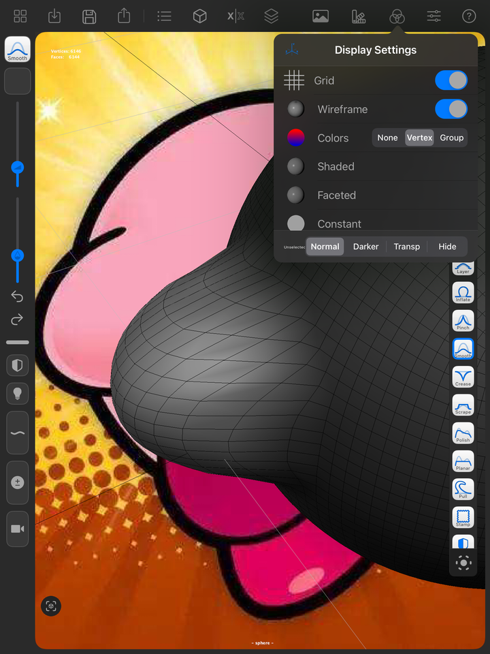Set Colors mode to Group

point(452,138)
